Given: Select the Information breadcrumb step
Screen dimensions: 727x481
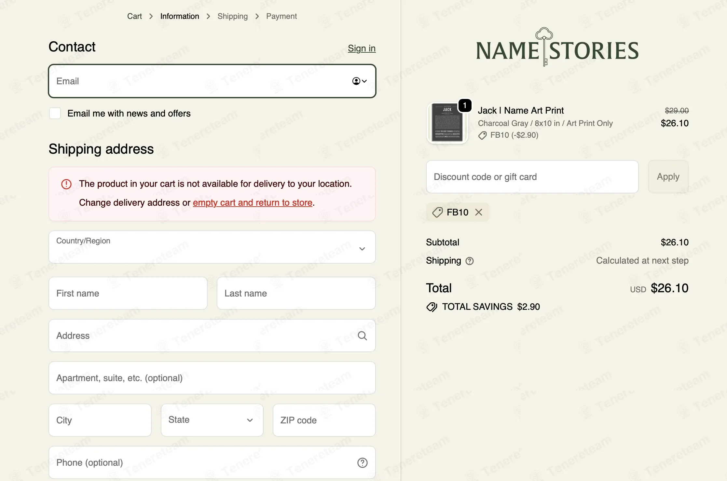Looking at the screenshot, I should click(x=180, y=16).
